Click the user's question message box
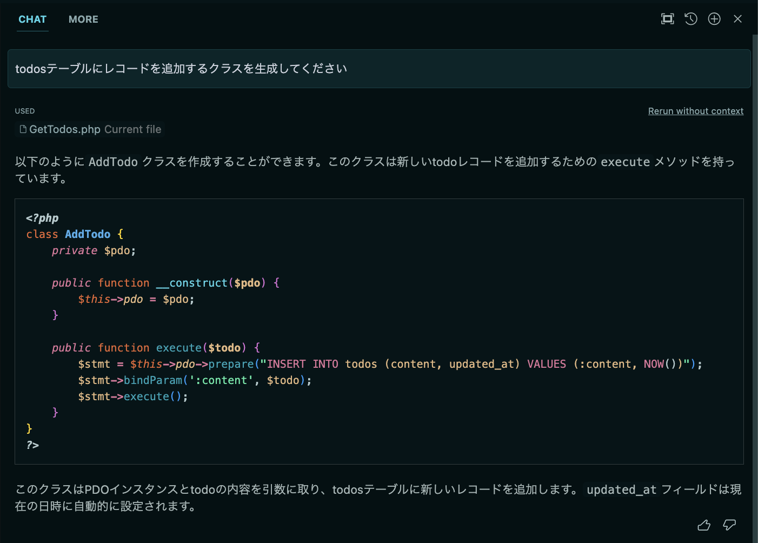758x543 pixels. tap(378, 69)
